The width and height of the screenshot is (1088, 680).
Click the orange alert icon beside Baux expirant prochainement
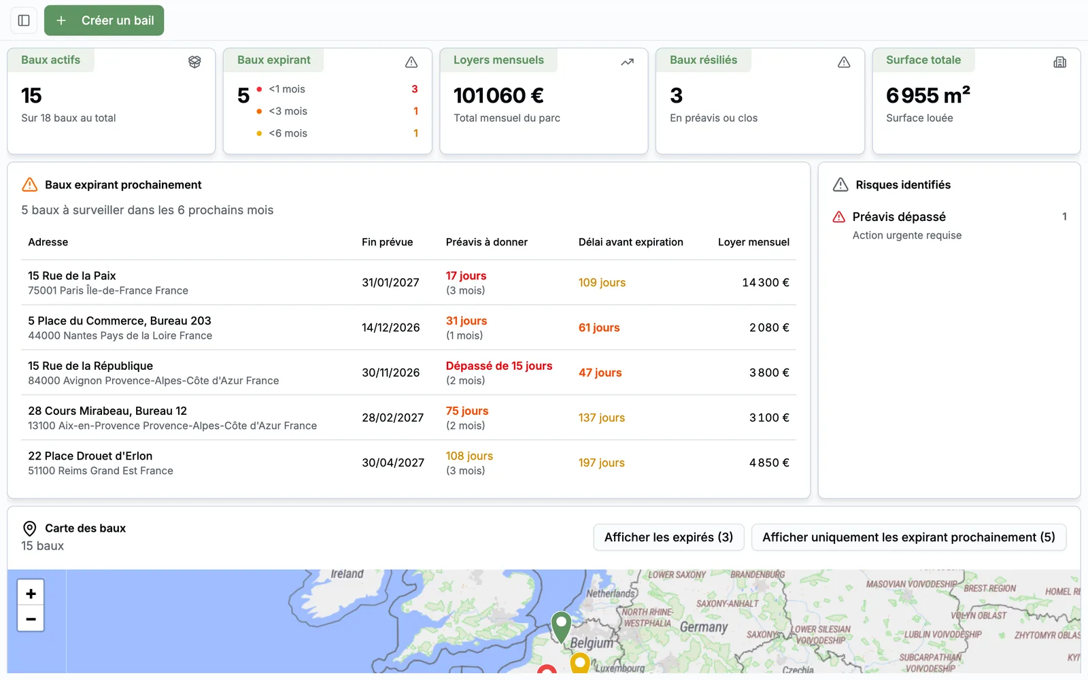coord(30,184)
